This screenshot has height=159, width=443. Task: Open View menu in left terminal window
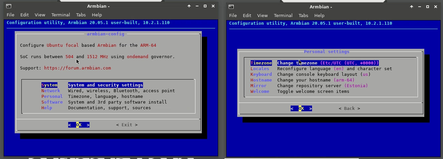(x=40, y=15)
